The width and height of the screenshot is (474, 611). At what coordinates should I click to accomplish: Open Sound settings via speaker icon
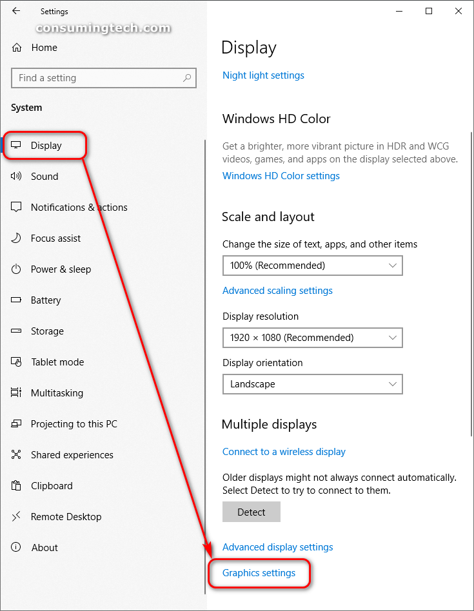[17, 176]
